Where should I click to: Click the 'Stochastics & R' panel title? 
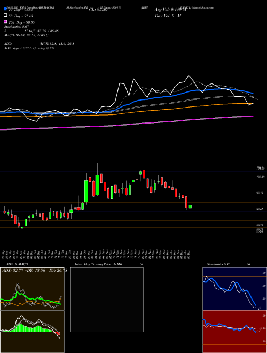click(x=218, y=264)
